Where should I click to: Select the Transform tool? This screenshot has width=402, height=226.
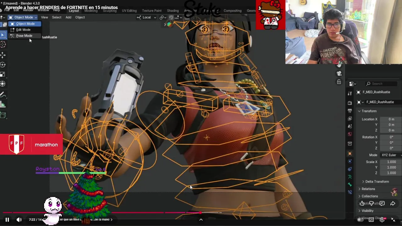3,84
